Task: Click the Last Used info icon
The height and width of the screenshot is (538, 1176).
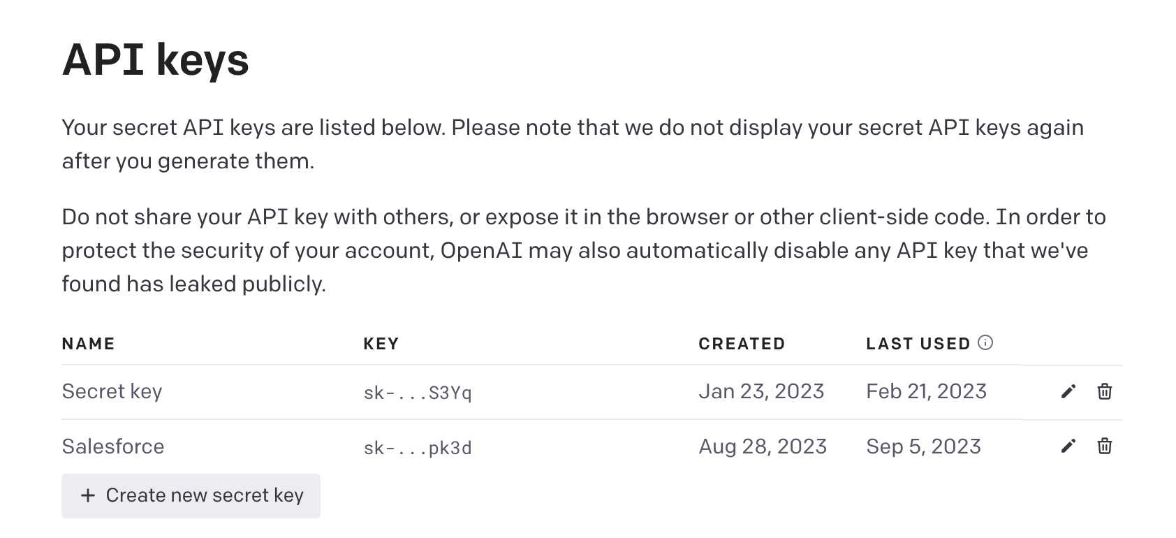Action: (x=985, y=342)
